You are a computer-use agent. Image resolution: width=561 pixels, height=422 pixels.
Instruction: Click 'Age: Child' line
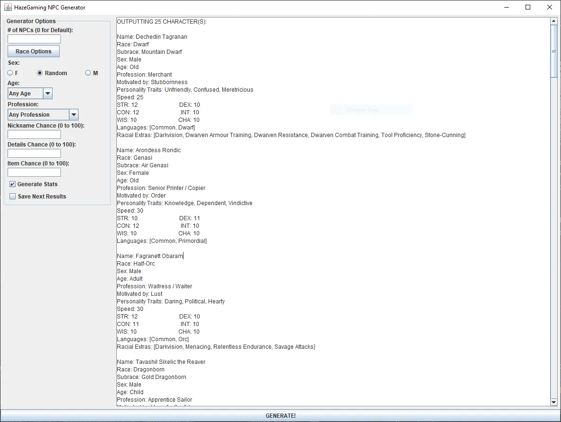click(130, 392)
